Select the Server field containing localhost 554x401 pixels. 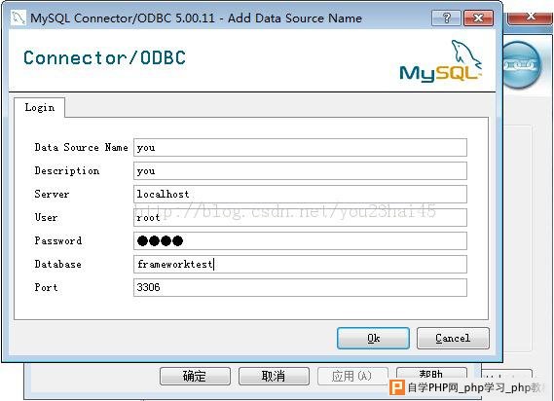pyautogui.click(x=300, y=194)
